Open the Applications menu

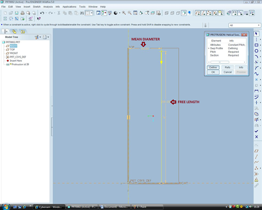tap(69, 7)
